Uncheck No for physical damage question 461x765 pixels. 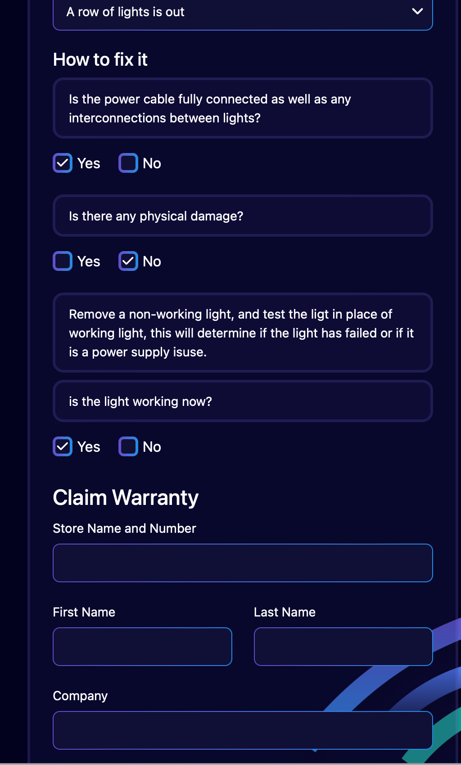(x=128, y=261)
